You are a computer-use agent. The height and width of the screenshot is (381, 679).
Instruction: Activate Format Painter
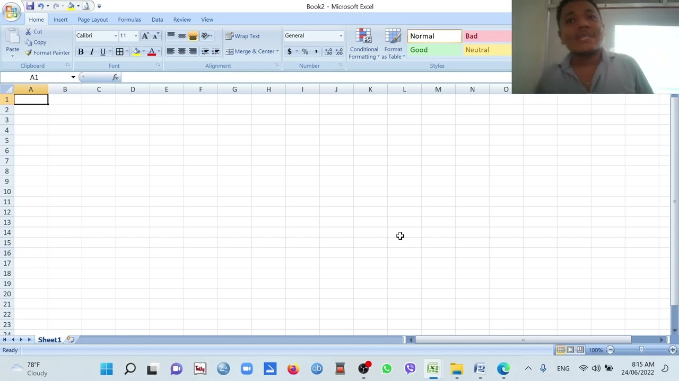click(47, 53)
